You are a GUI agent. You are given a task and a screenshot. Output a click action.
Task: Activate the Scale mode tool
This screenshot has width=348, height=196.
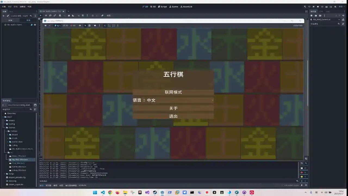[x=55, y=16]
